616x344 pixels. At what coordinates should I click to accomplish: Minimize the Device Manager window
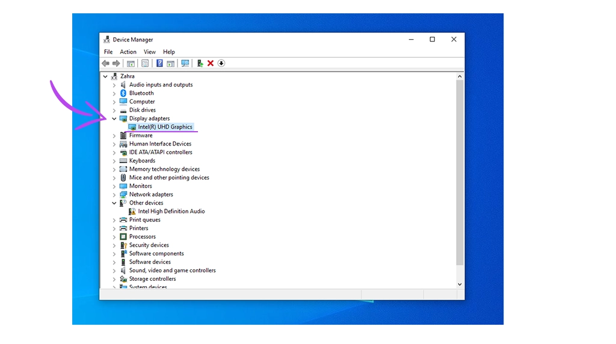click(411, 40)
